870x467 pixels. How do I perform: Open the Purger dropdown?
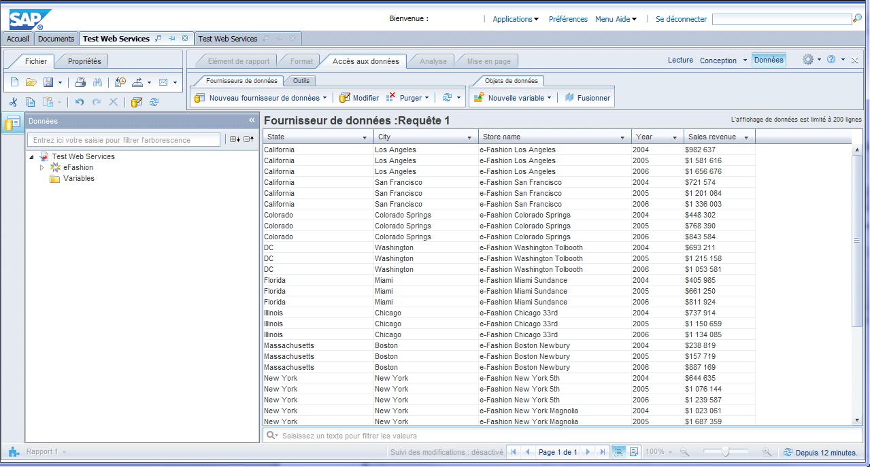426,98
